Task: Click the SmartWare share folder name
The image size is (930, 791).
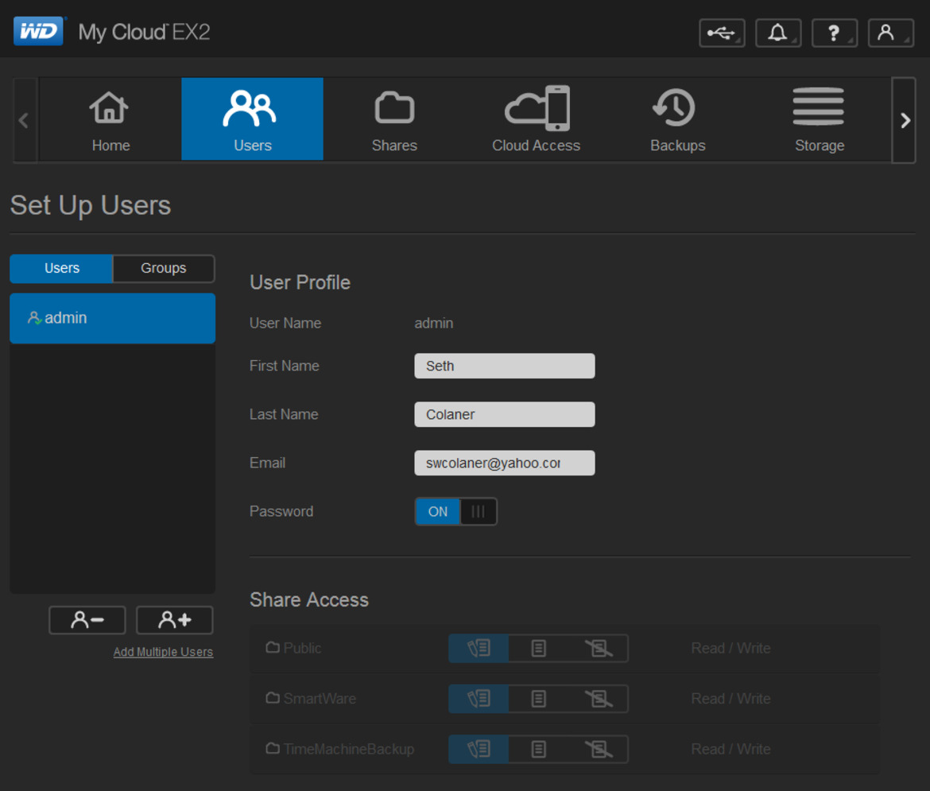Action: pos(320,699)
